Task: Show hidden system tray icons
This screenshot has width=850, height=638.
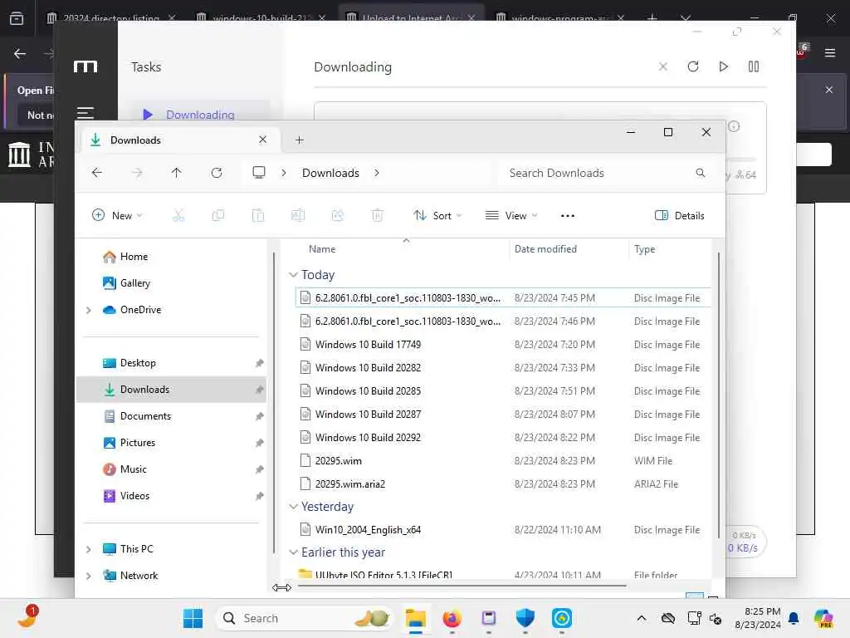Action: point(642,618)
